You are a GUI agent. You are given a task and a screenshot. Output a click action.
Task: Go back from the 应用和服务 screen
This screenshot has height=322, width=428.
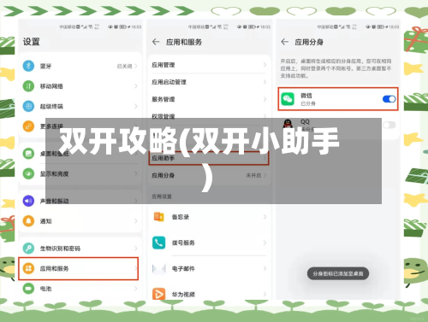tap(156, 42)
